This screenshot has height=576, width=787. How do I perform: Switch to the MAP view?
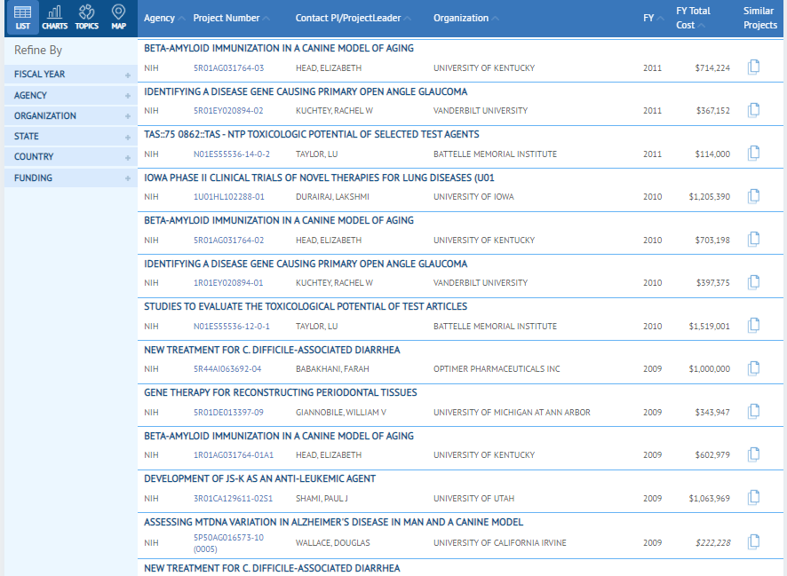tap(118, 18)
